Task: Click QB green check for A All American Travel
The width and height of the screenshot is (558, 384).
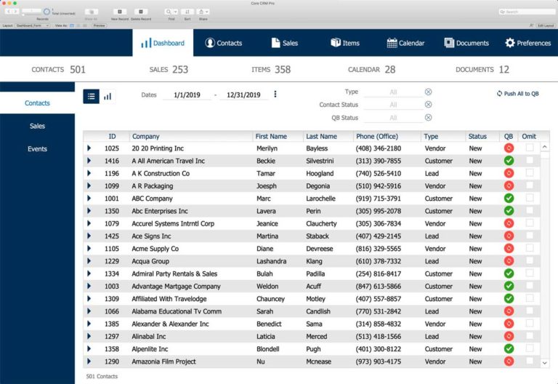Action: coord(509,161)
